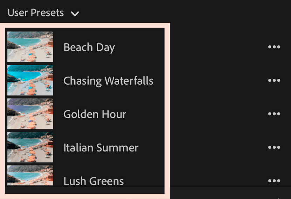Open more options for Lush Greens

click(274, 181)
